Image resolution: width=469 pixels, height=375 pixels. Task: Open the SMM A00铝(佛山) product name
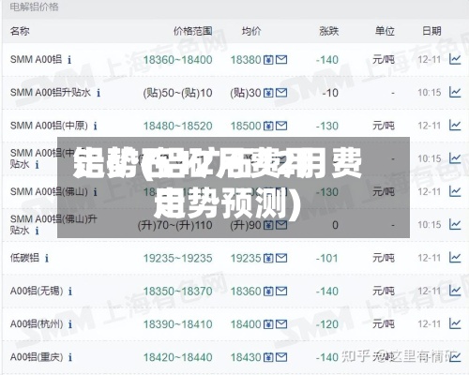point(49,192)
